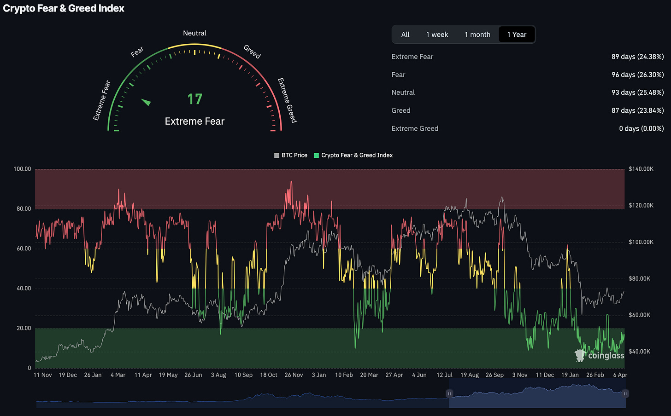
Task: Click the 26 Nov date label on the x-axis
Action: pos(294,375)
